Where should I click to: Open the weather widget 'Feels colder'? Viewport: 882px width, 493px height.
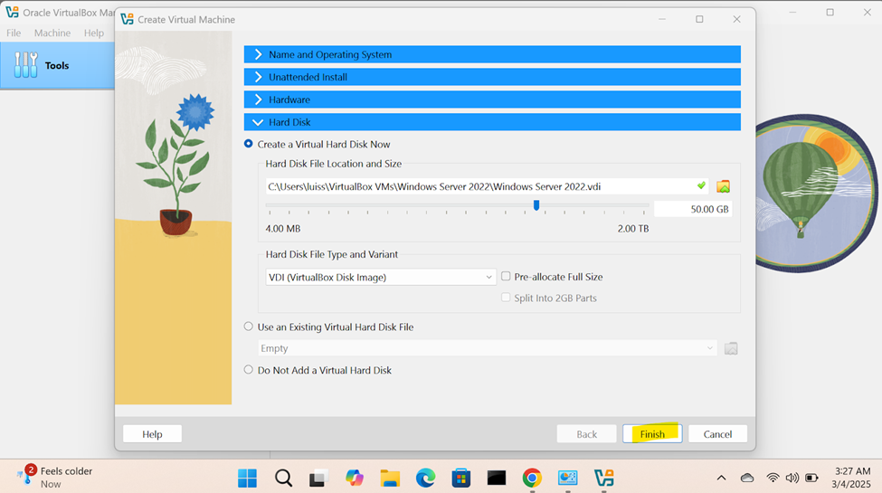(54, 478)
